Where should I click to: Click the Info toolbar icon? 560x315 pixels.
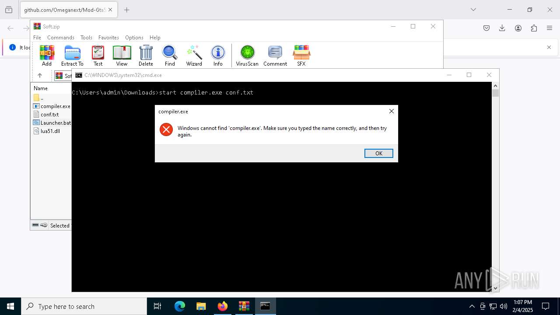pyautogui.click(x=218, y=56)
